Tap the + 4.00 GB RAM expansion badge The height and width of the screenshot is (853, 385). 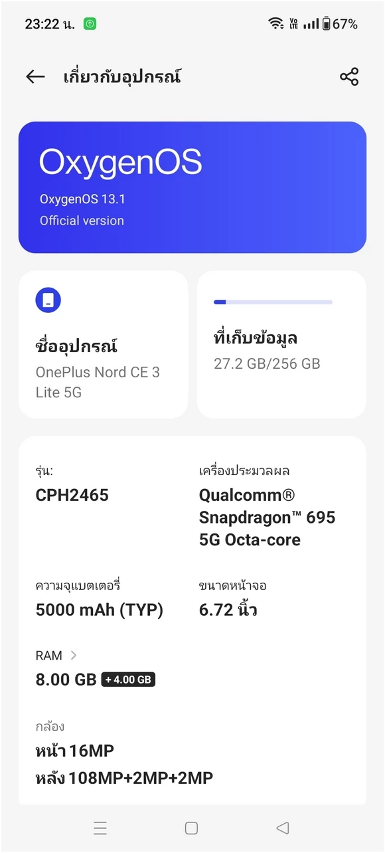pyautogui.click(x=129, y=680)
